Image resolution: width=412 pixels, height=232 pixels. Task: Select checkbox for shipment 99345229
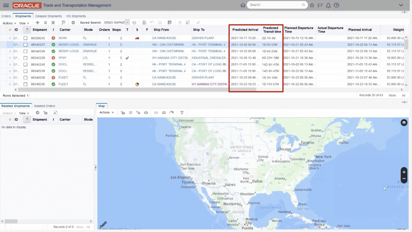[26, 58]
